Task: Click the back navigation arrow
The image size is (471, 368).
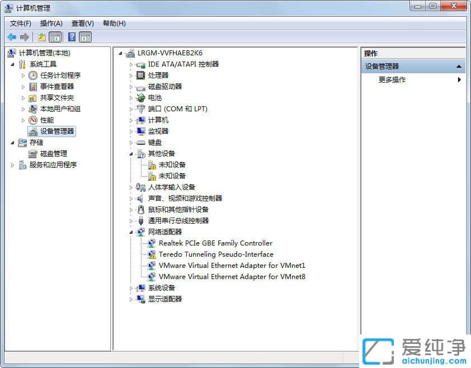Action: (x=12, y=37)
